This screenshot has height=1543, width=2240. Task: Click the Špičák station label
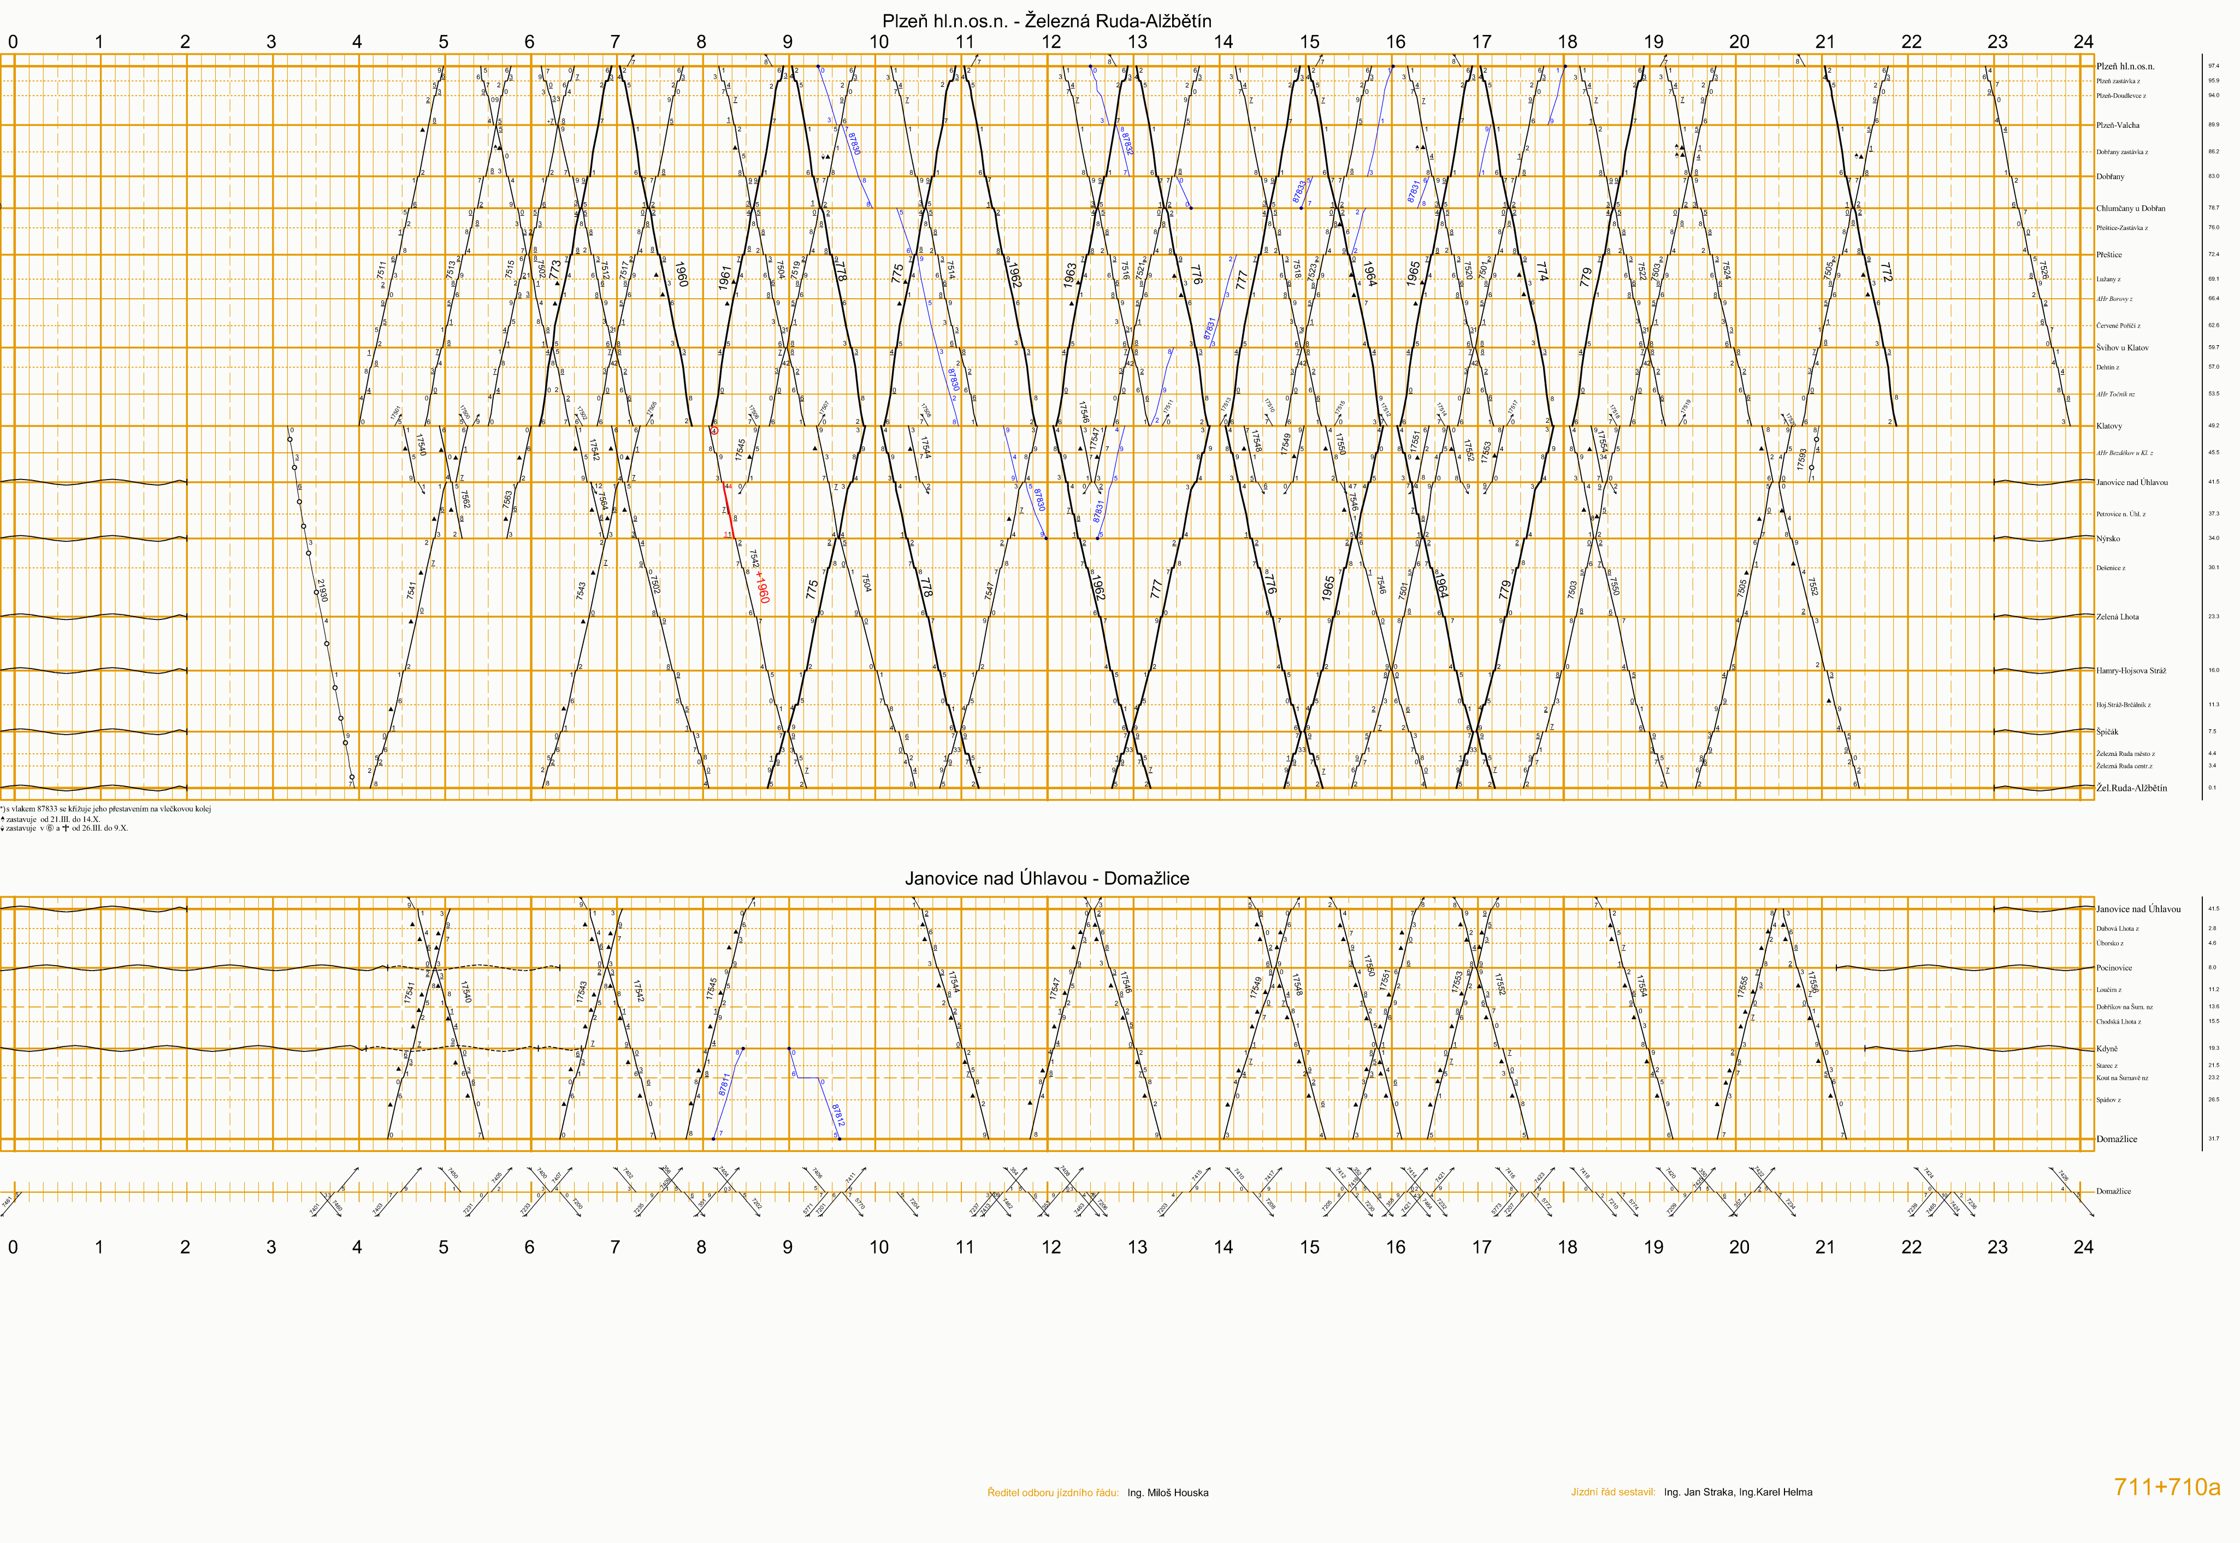click(x=2107, y=732)
